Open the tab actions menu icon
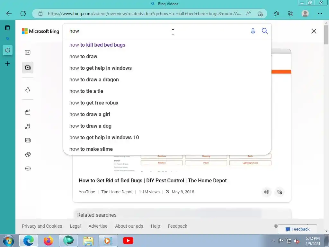This screenshot has height=247, width=329. (x=8, y=28)
